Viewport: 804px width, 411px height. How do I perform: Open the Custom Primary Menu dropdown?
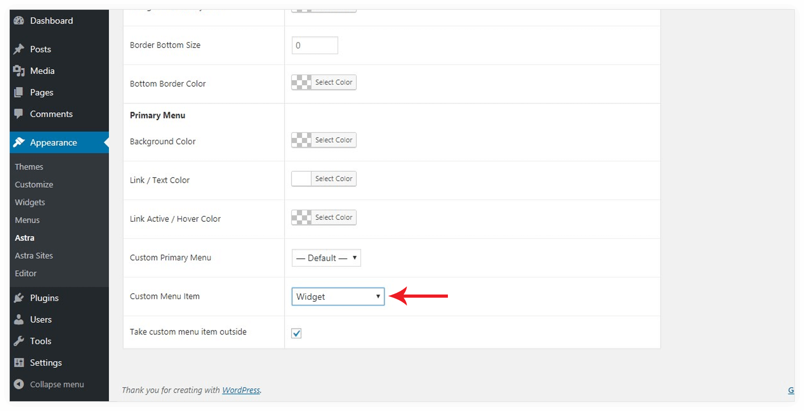coord(326,258)
